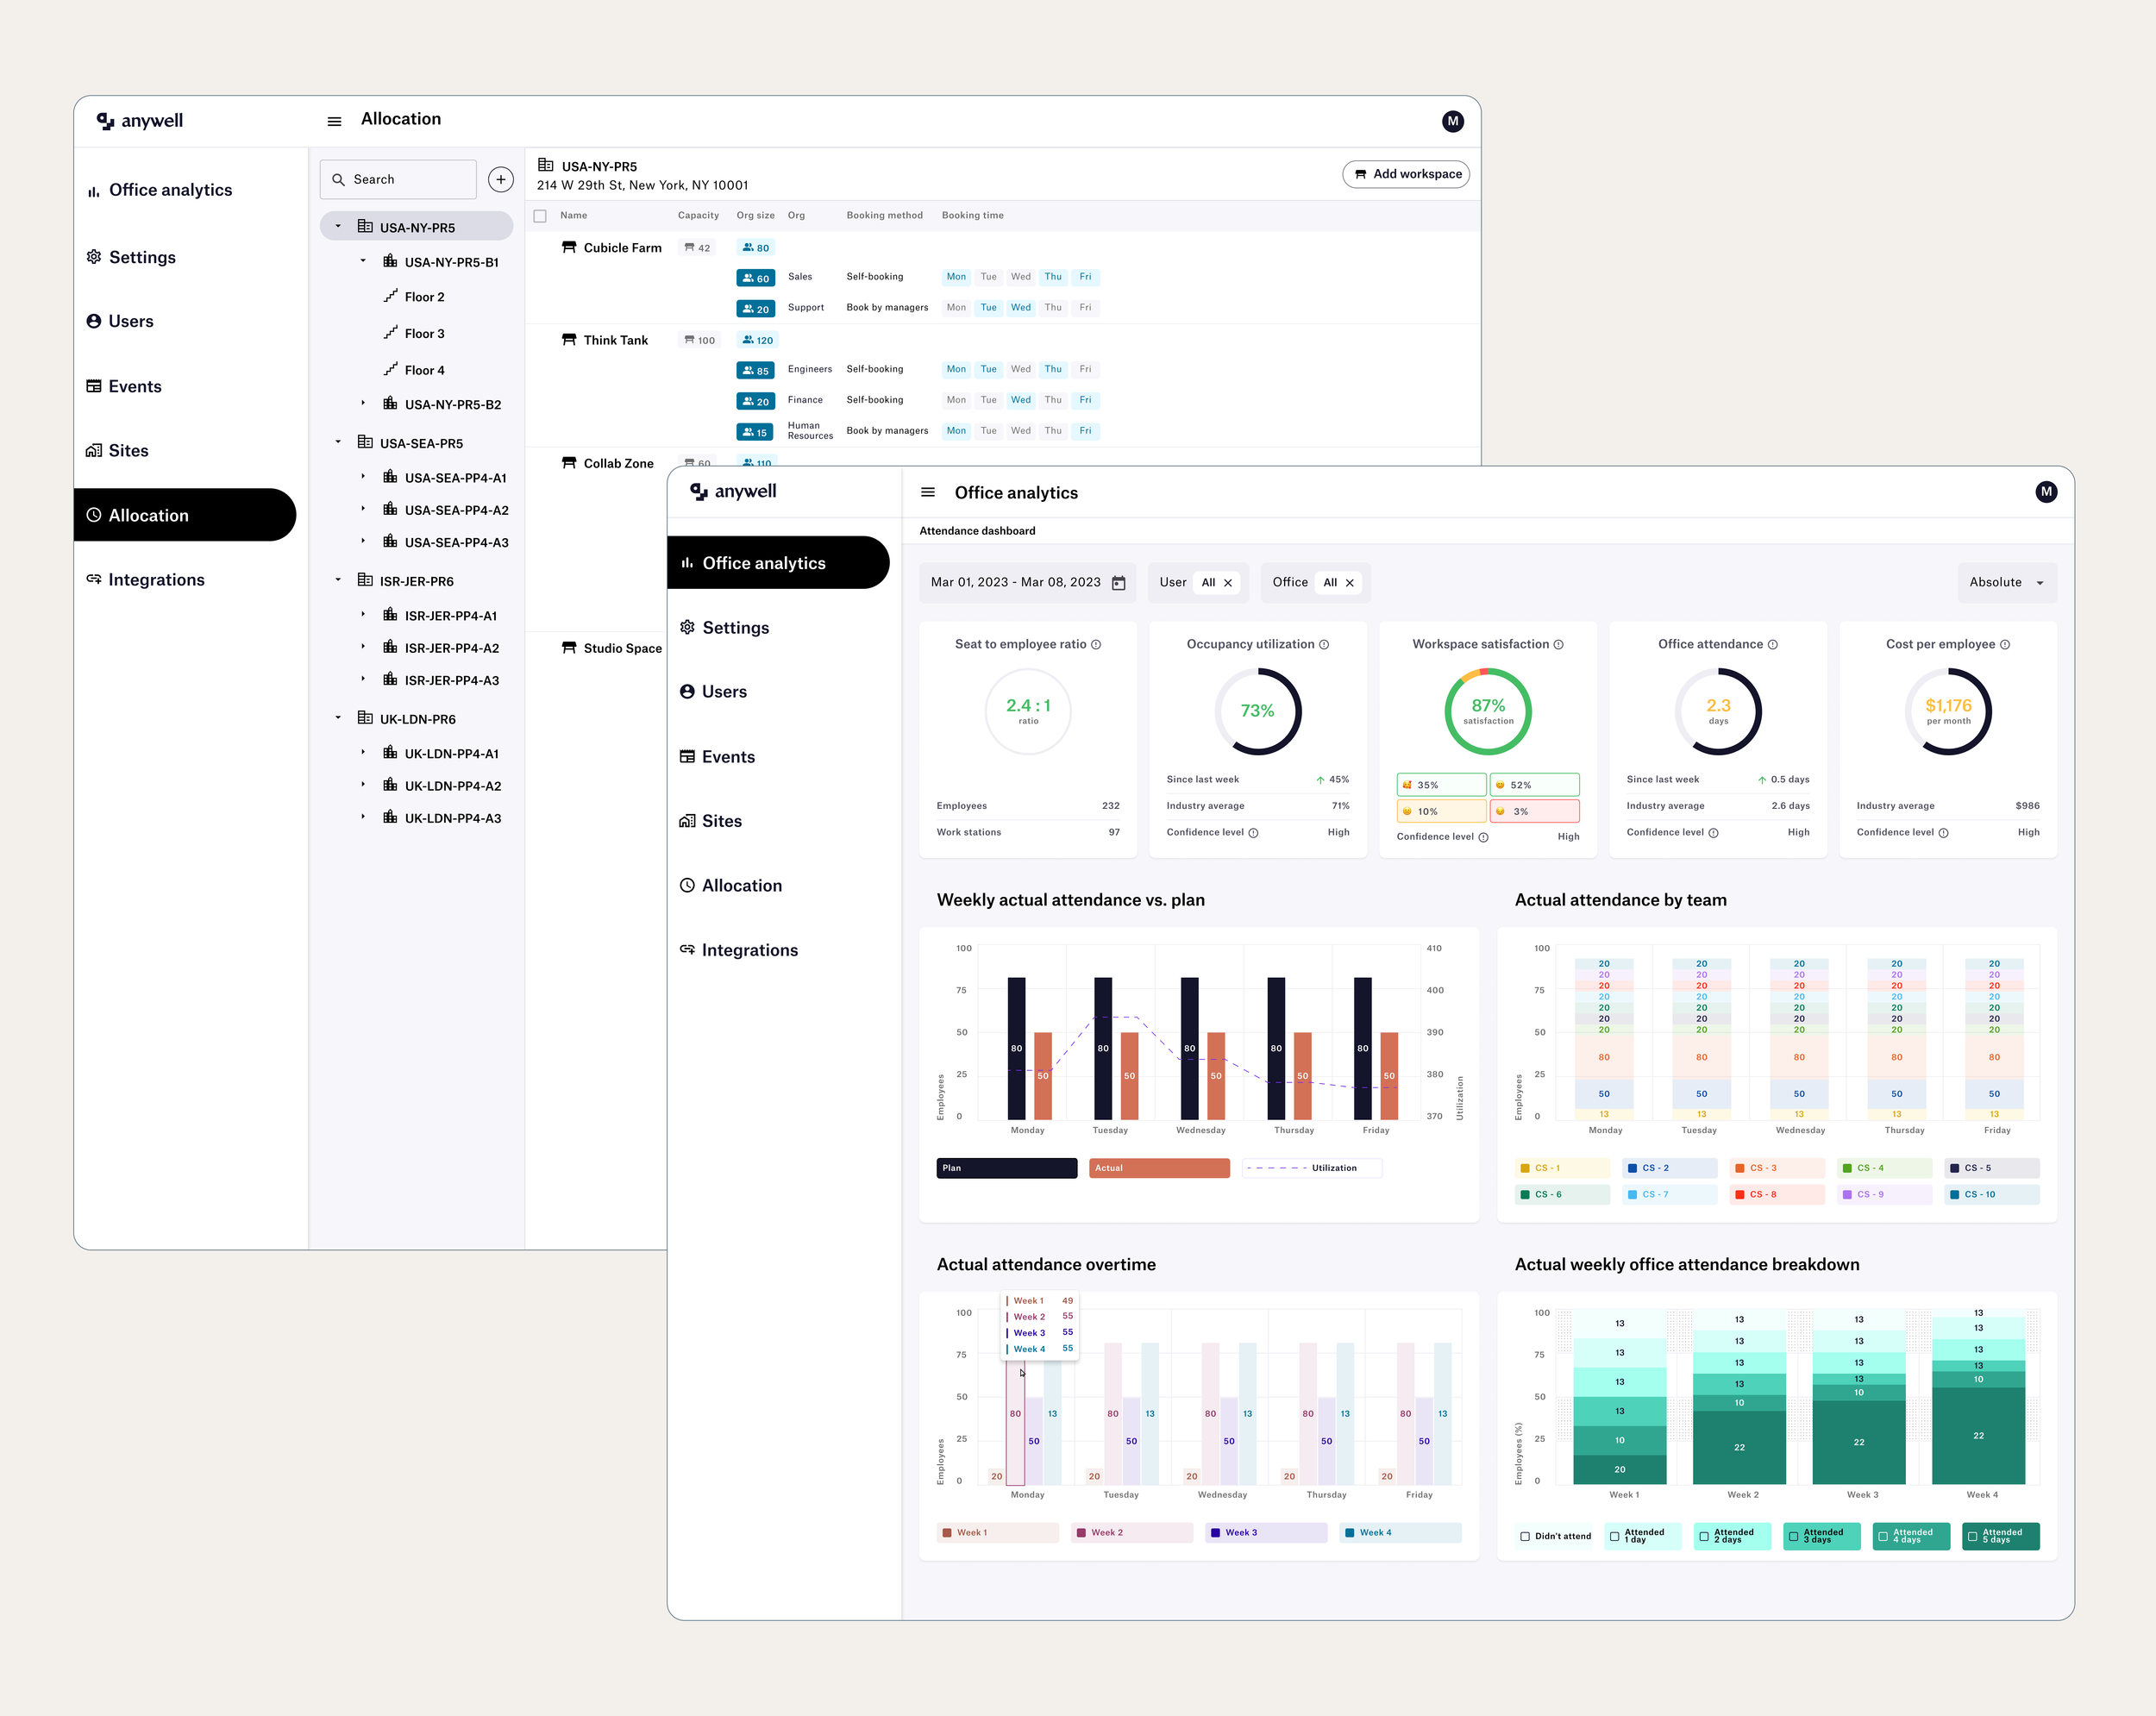Click 35% satisfaction rating tile
This screenshot has width=2156, height=1716.
(x=1440, y=785)
